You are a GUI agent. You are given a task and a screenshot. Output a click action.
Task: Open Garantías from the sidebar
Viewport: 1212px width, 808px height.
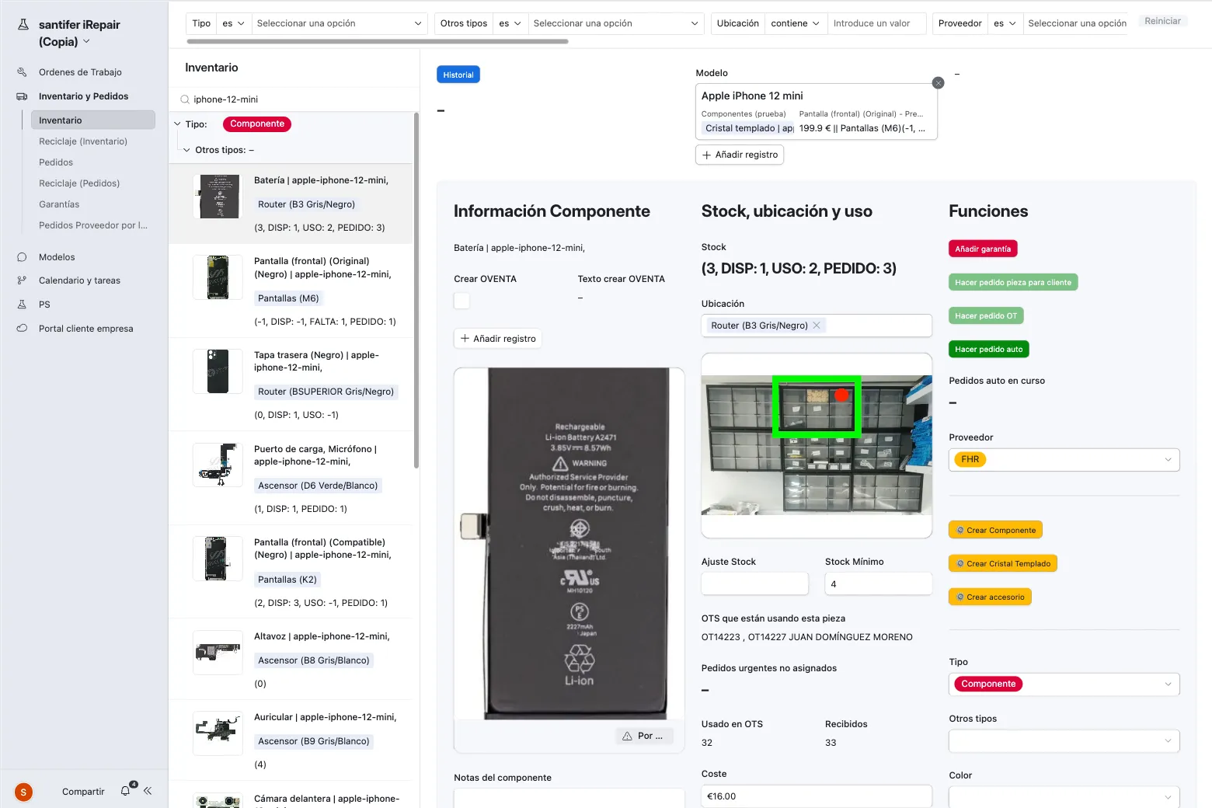point(58,204)
